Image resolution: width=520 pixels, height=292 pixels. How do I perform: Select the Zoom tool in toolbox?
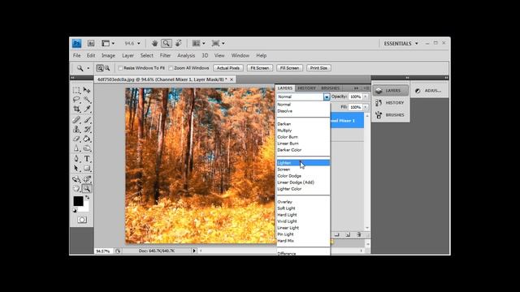87,189
